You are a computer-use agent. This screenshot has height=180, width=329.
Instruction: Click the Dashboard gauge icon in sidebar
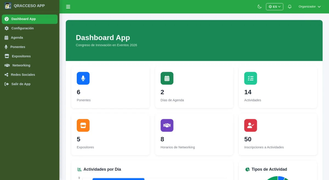pos(7,19)
